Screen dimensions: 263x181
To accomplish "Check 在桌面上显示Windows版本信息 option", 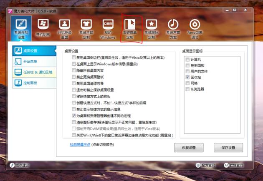I will [73, 64].
